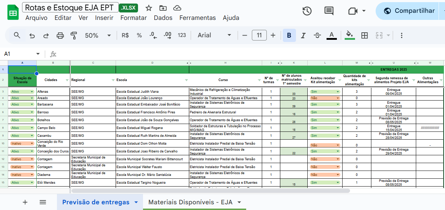Open Materiais Disponíveis - EJA tab arrow
445x210 pixels.
pyautogui.click(x=239, y=202)
